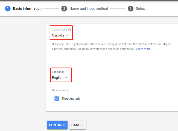
Task: Open the Learn more currency link
Action: [143, 49]
